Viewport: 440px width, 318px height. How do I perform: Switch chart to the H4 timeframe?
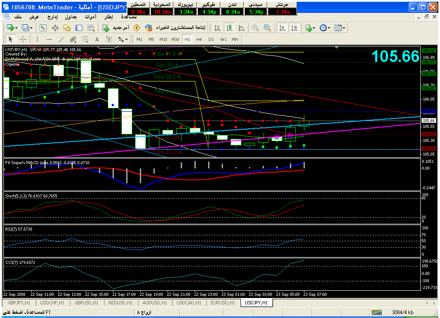(199, 39)
